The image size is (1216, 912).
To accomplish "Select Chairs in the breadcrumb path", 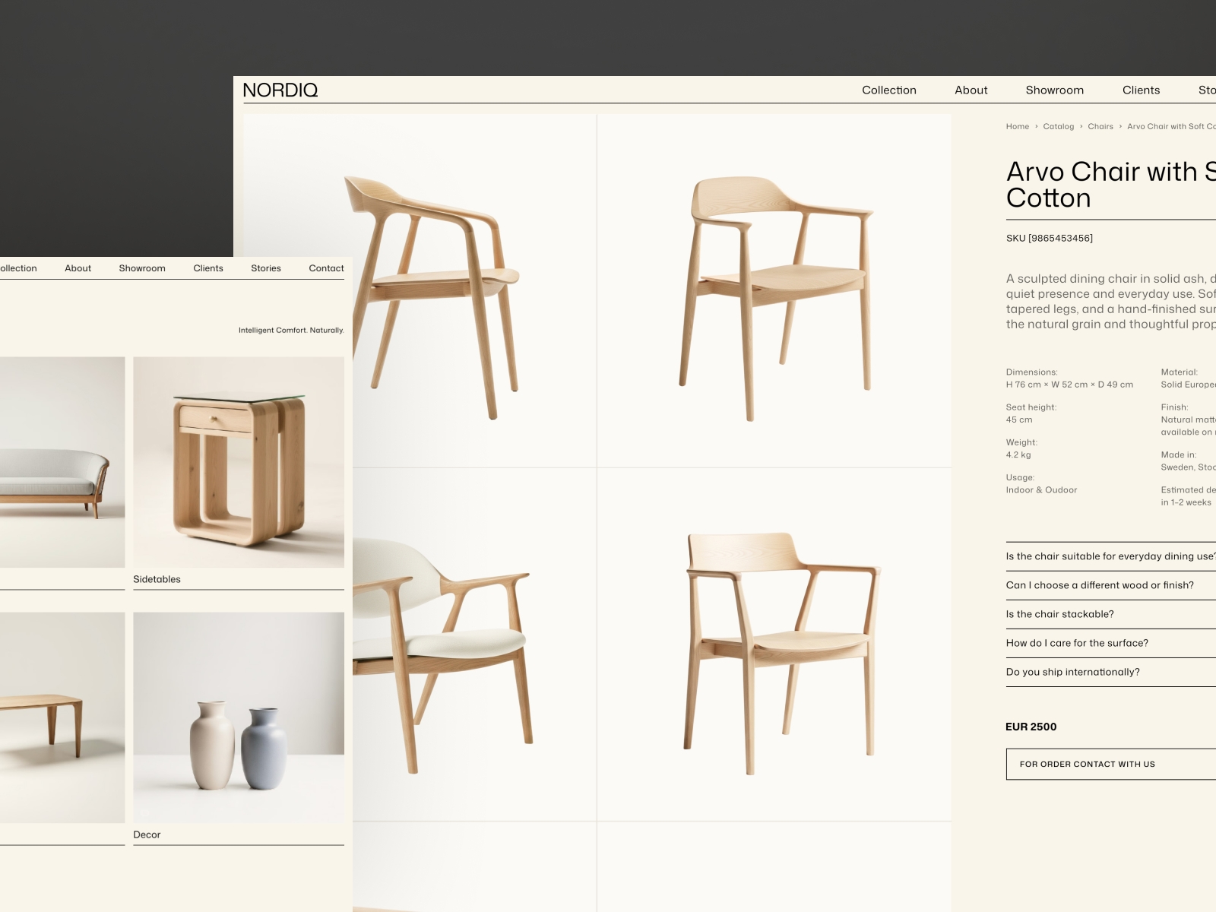I will click(x=1100, y=126).
